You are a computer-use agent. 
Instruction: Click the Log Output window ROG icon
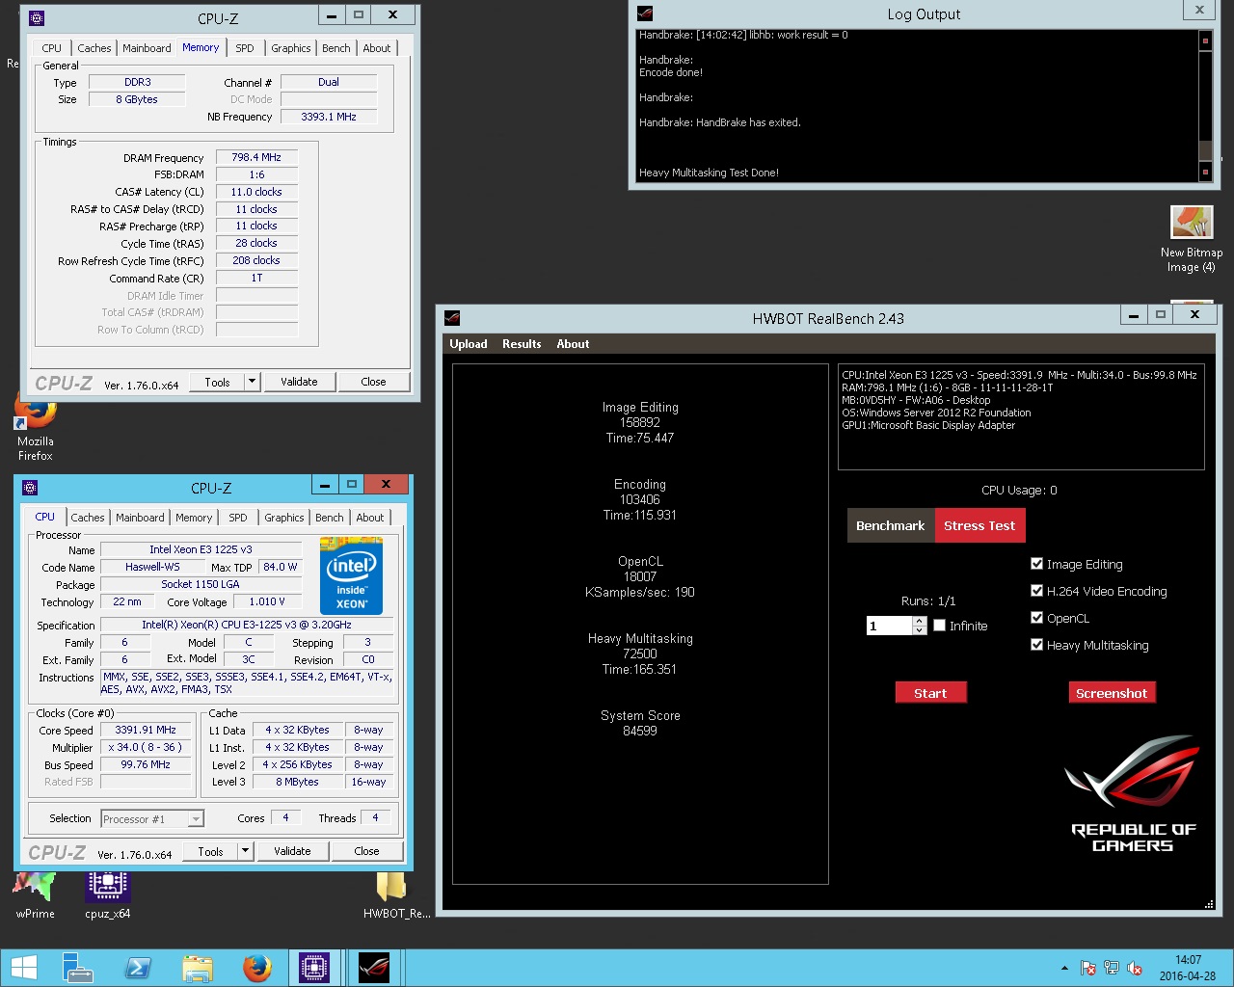click(x=645, y=13)
